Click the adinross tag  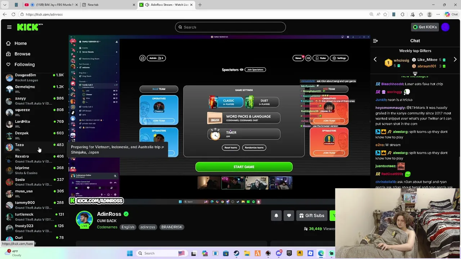point(148,227)
